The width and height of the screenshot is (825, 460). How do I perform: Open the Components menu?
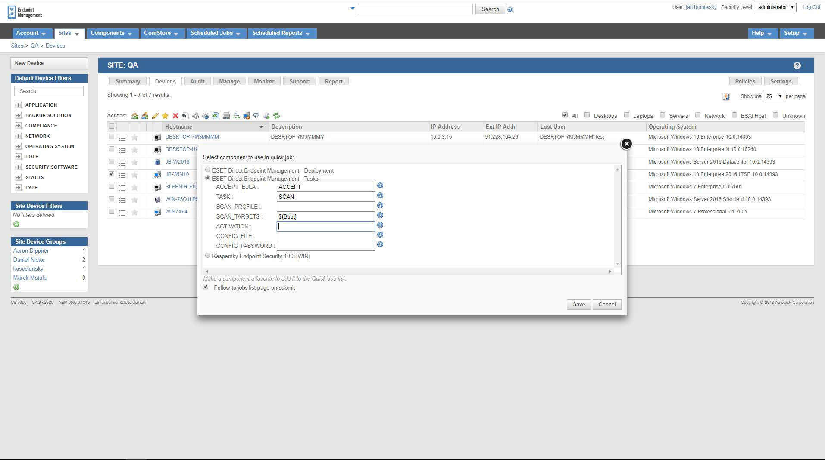(x=112, y=33)
